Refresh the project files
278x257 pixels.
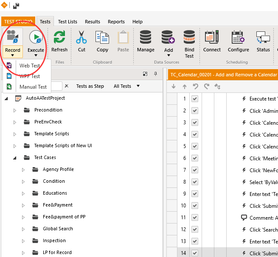click(59, 41)
